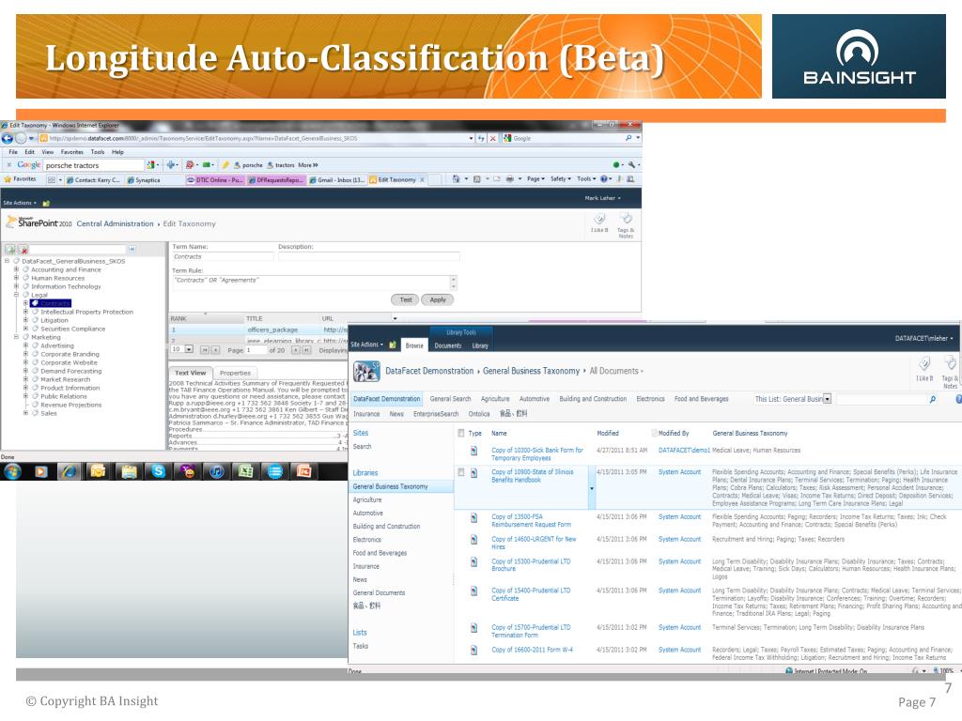Screen dimensions: 962x721
Task: Open Excel from taskbar
Action: click(x=246, y=471)
